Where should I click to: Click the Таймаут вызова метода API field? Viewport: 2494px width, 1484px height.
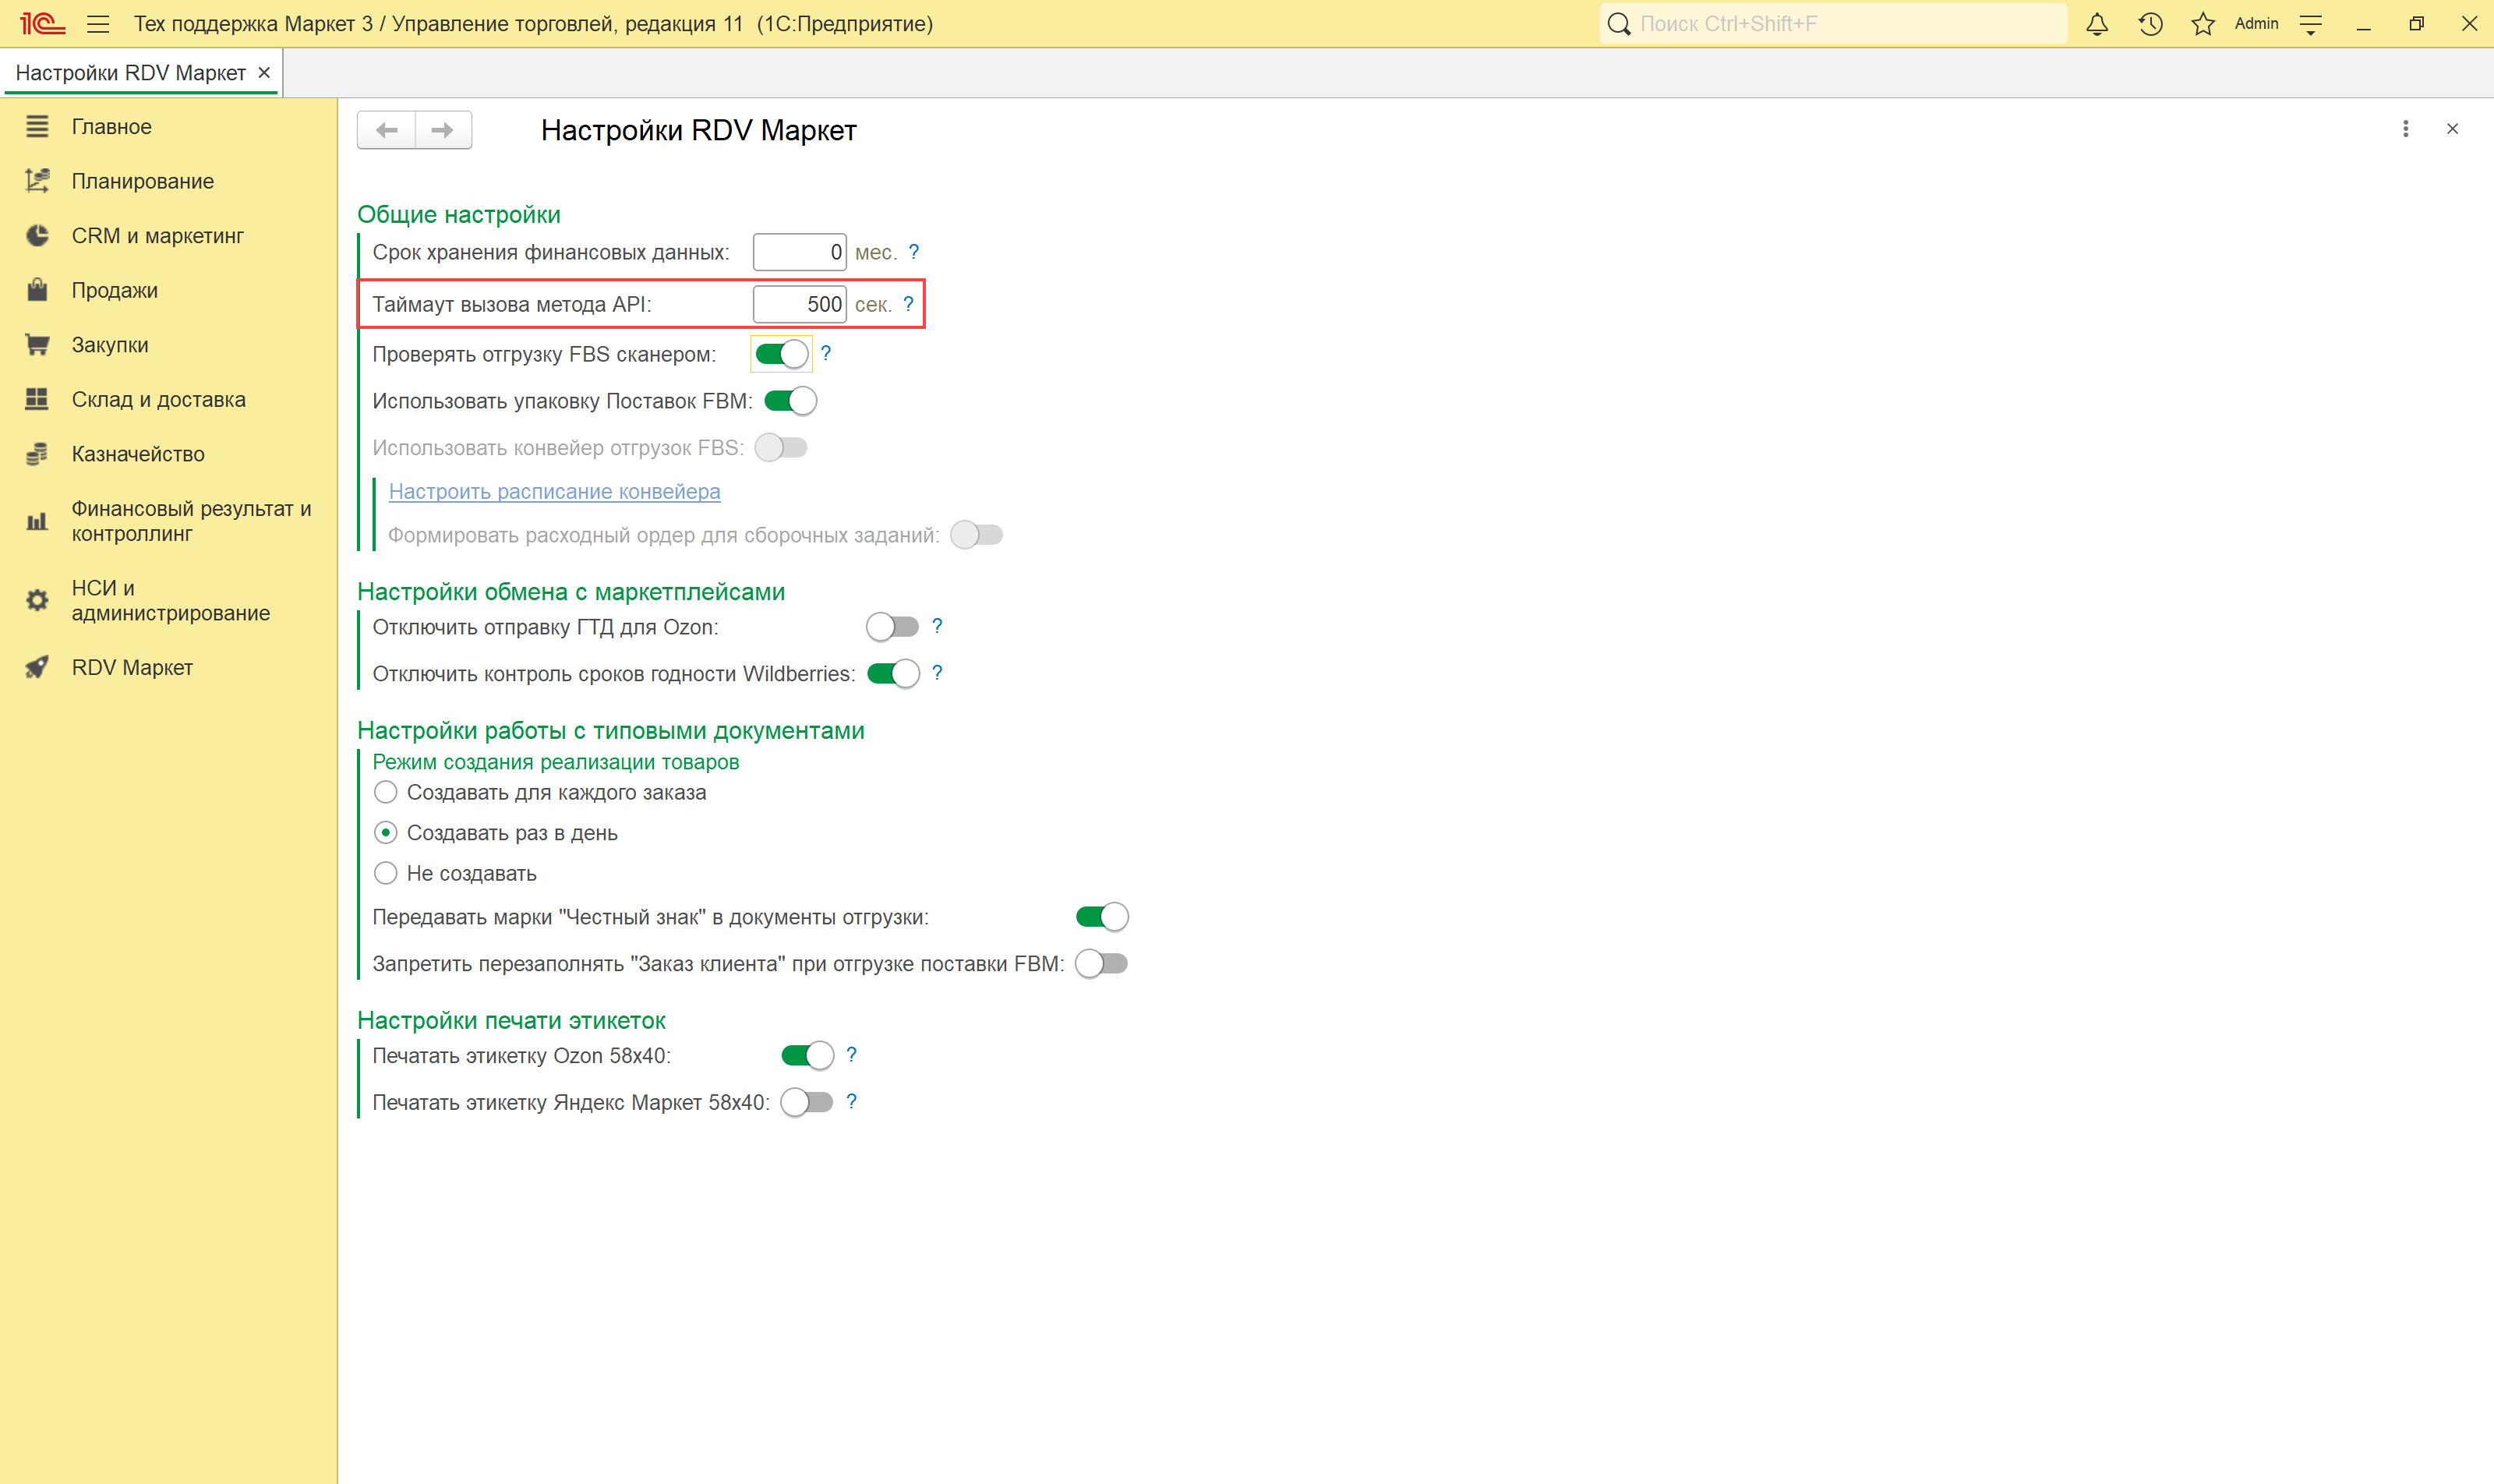(799, 304)
